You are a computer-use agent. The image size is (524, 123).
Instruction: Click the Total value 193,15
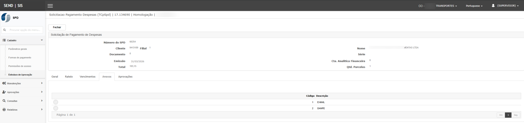pos(133,66)
